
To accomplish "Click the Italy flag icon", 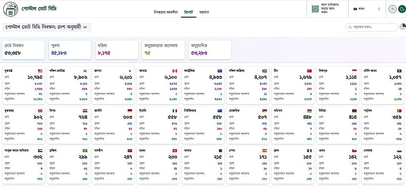I will click(175, 111).
